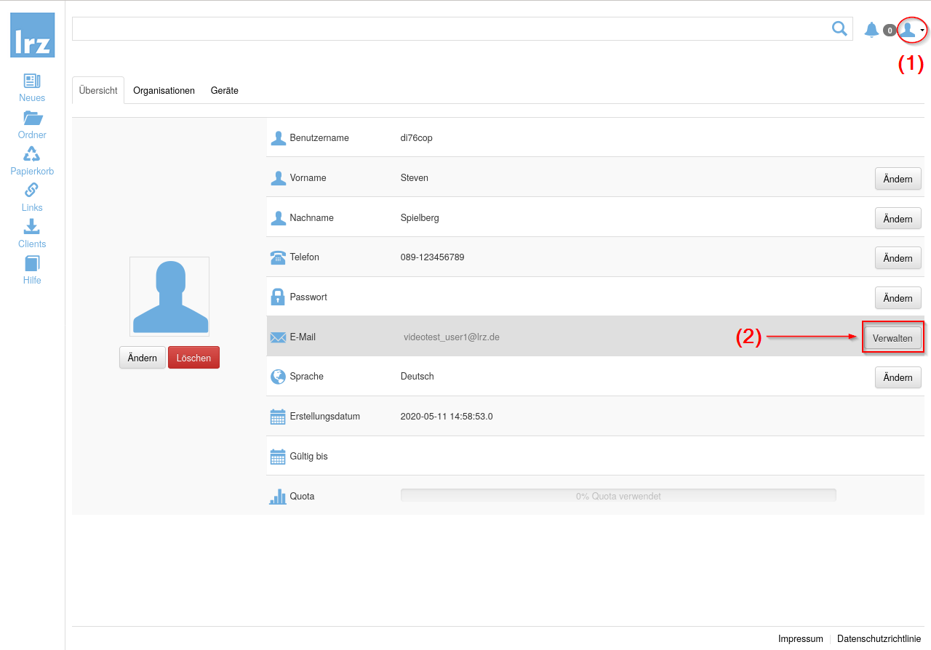This screenshot has width=931, height=650.
Task: Click the search magnifier icon
Action: [839, 28]
